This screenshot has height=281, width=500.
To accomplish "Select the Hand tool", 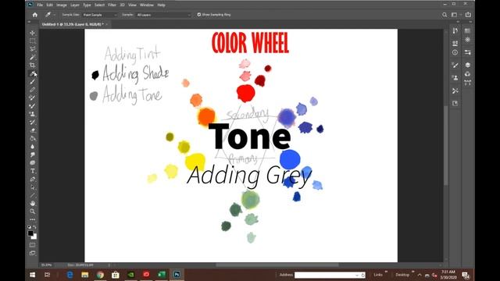I will (33, 203).
